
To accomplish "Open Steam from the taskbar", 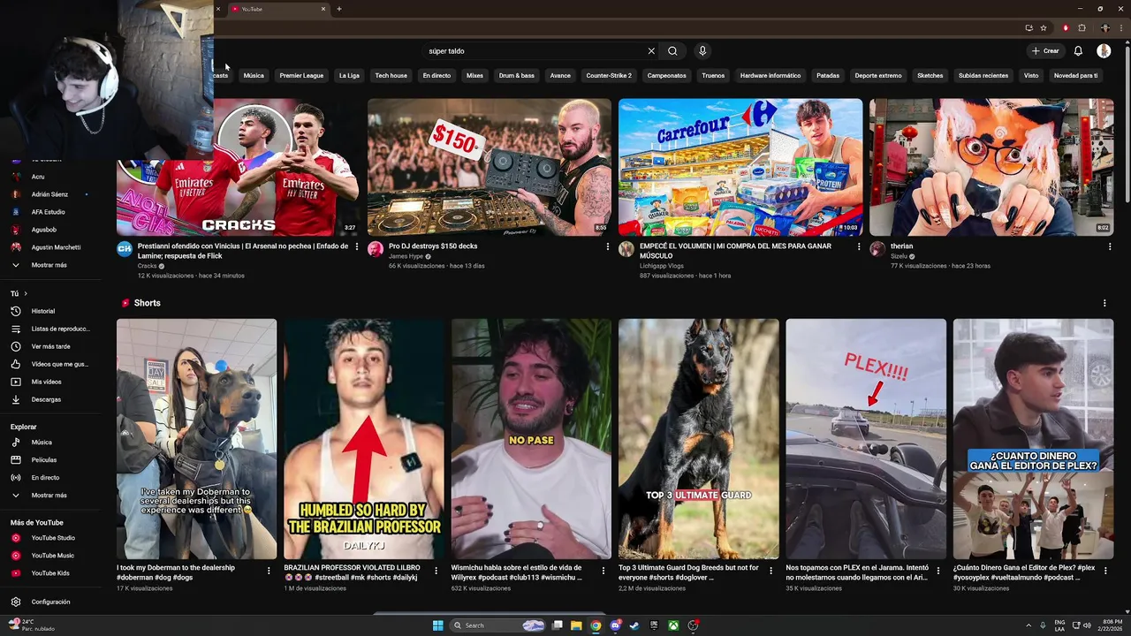I will 634,625.
